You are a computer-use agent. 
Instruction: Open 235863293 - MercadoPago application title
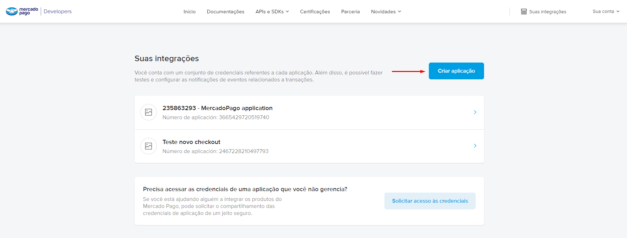coord(217,108)
